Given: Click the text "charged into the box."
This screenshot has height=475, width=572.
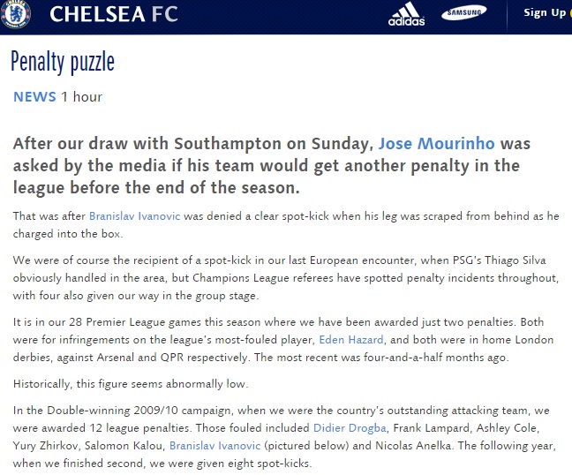Looking at the screenshot, I should coord(68,233).
